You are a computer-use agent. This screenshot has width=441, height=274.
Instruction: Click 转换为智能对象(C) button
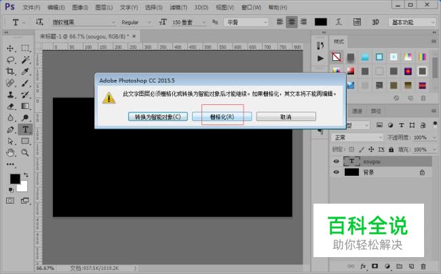pyautogui.click(x=158, y=116)
